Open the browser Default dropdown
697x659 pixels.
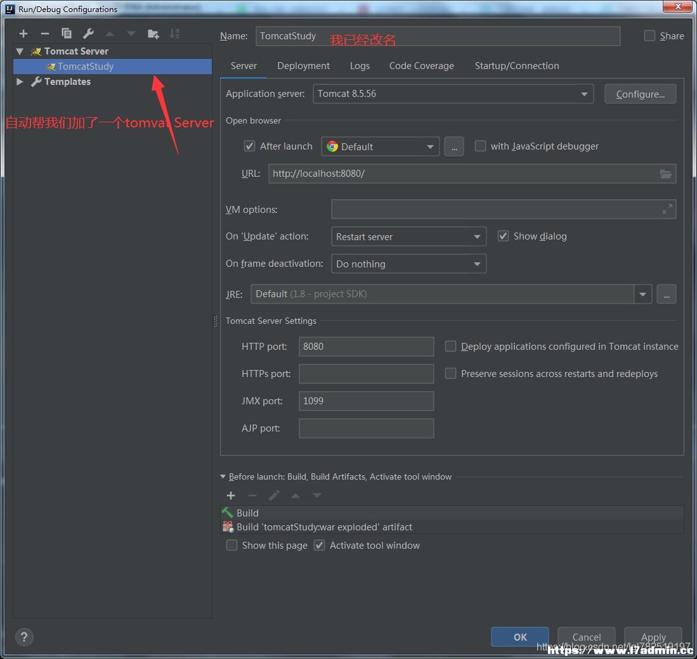[x=380, y=146]
